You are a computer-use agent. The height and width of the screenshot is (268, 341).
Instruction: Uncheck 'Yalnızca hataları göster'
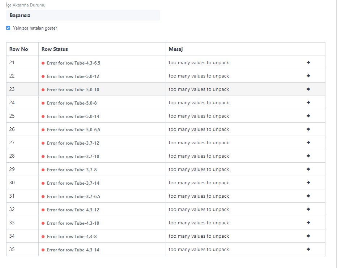tap(8, 28)
